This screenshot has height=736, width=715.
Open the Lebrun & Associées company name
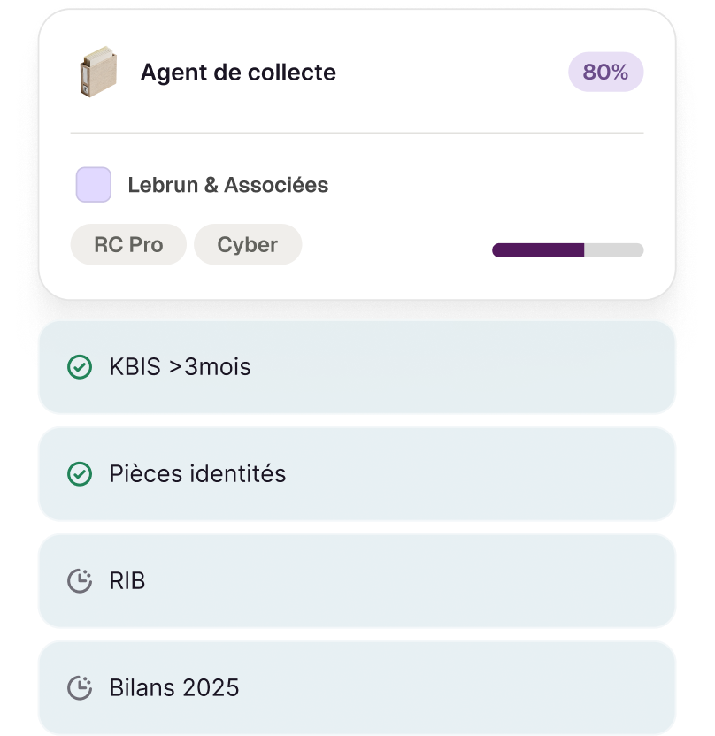[227, 185]
